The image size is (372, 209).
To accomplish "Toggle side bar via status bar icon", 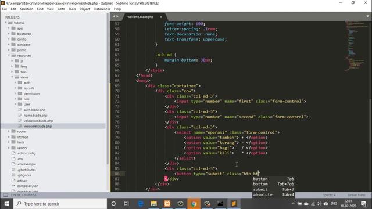I will 5,195.
